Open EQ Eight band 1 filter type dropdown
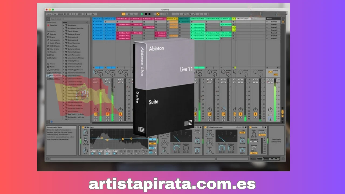This screenshot has width=345, height=194. 93,151
